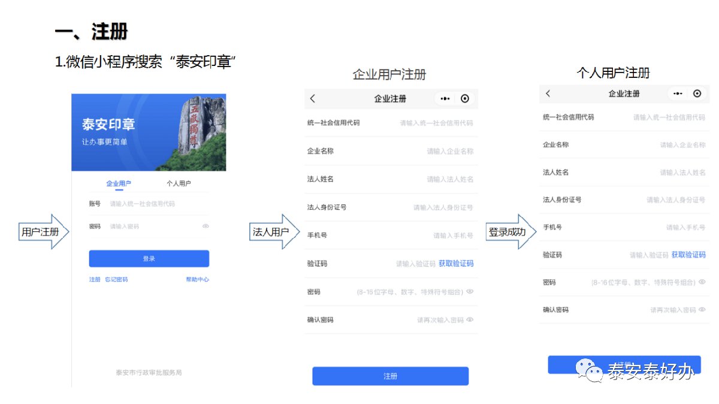Viewport: 719px width, 404px height.
Task: Go back using the enterprise registration back arrow
Action: pyautogui.click(x=313, y=99)
